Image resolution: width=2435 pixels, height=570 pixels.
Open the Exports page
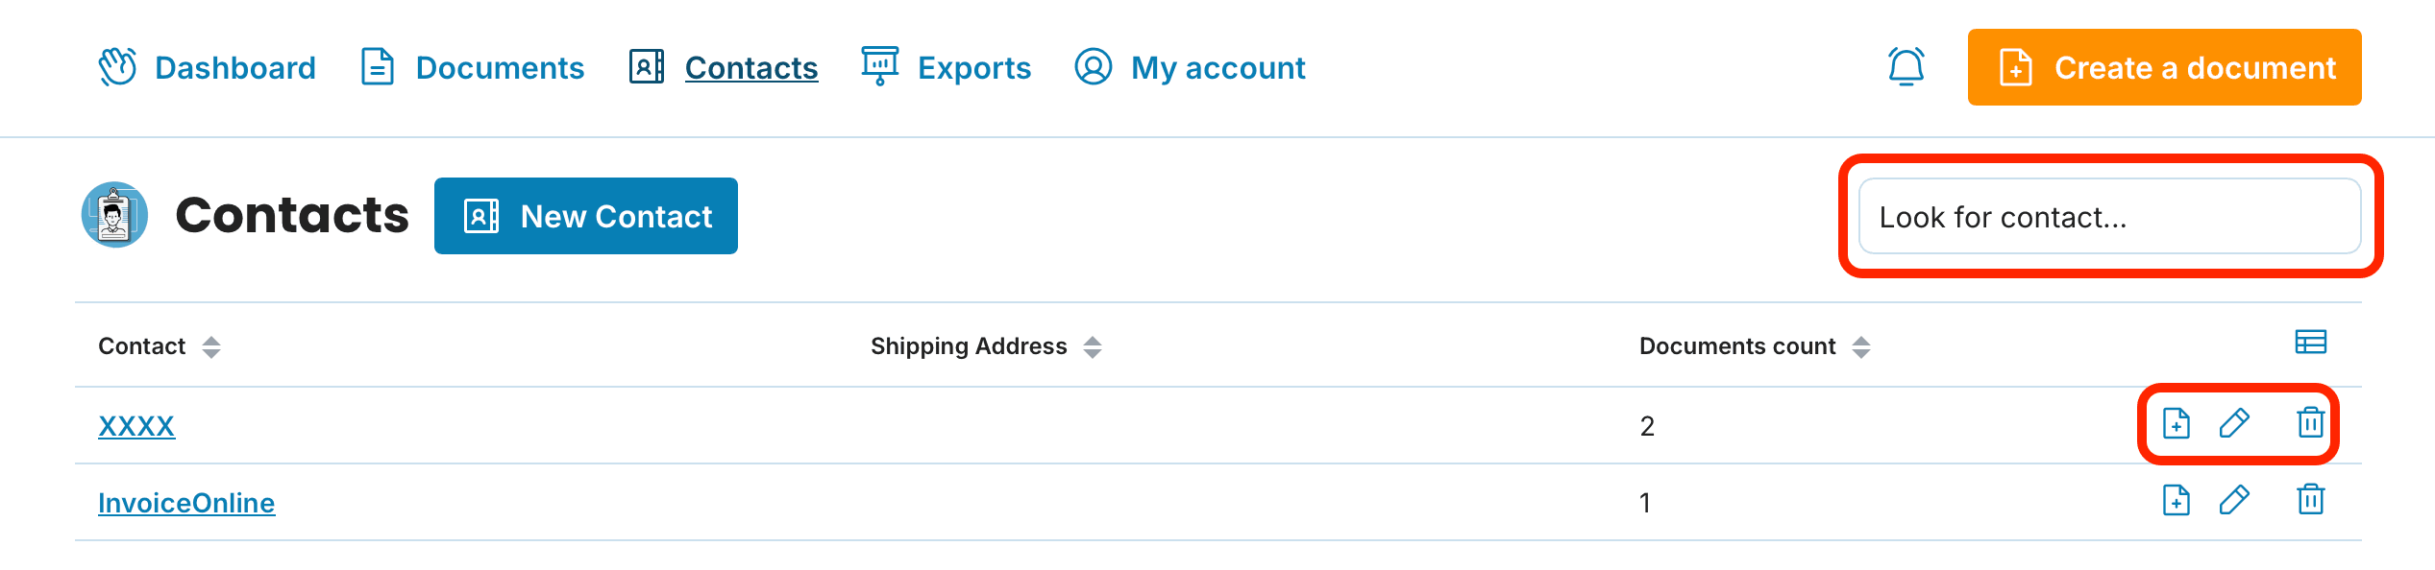point(946,67)
